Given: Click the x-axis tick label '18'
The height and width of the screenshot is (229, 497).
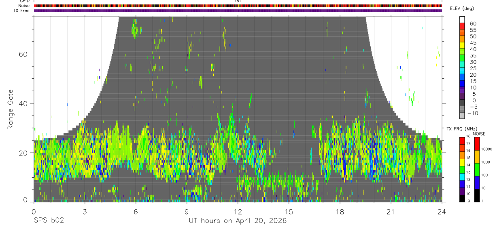Looking at the screenshot, I should point(340,212).
